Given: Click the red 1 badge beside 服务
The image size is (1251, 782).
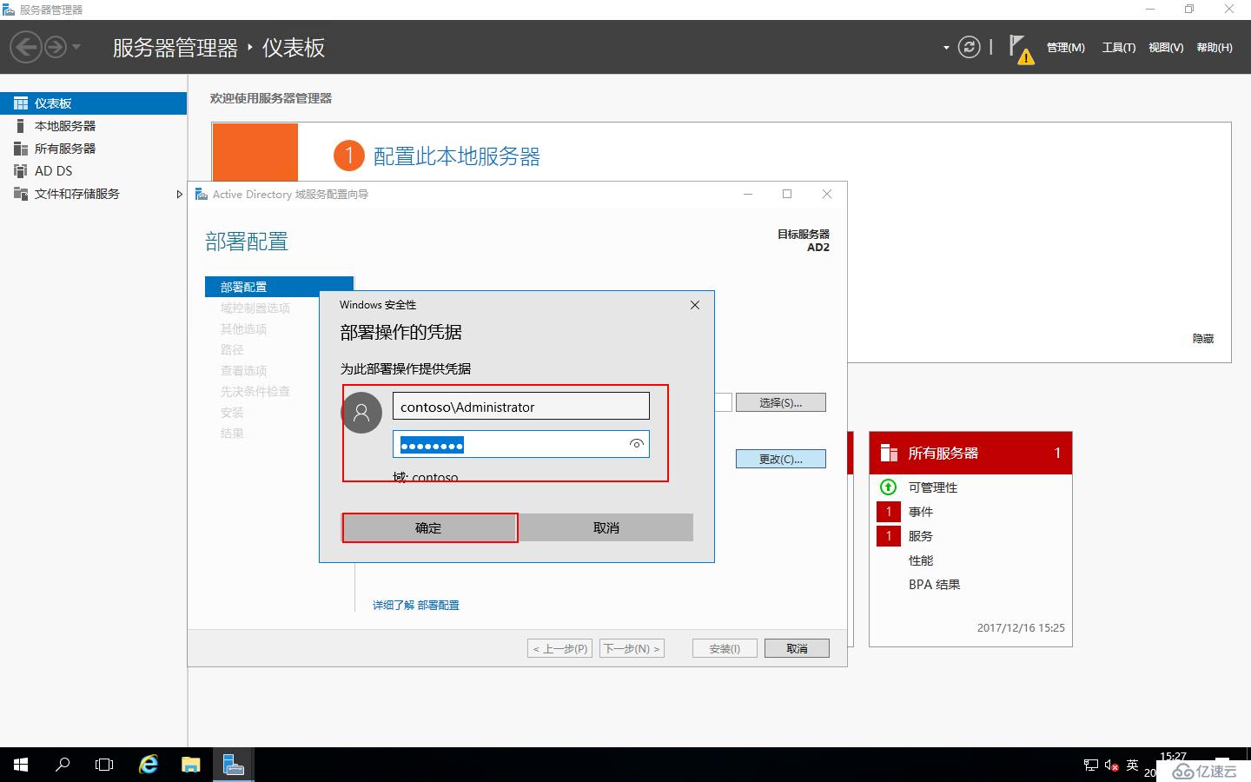Looking at the screenshot, I should click(888, 536).
